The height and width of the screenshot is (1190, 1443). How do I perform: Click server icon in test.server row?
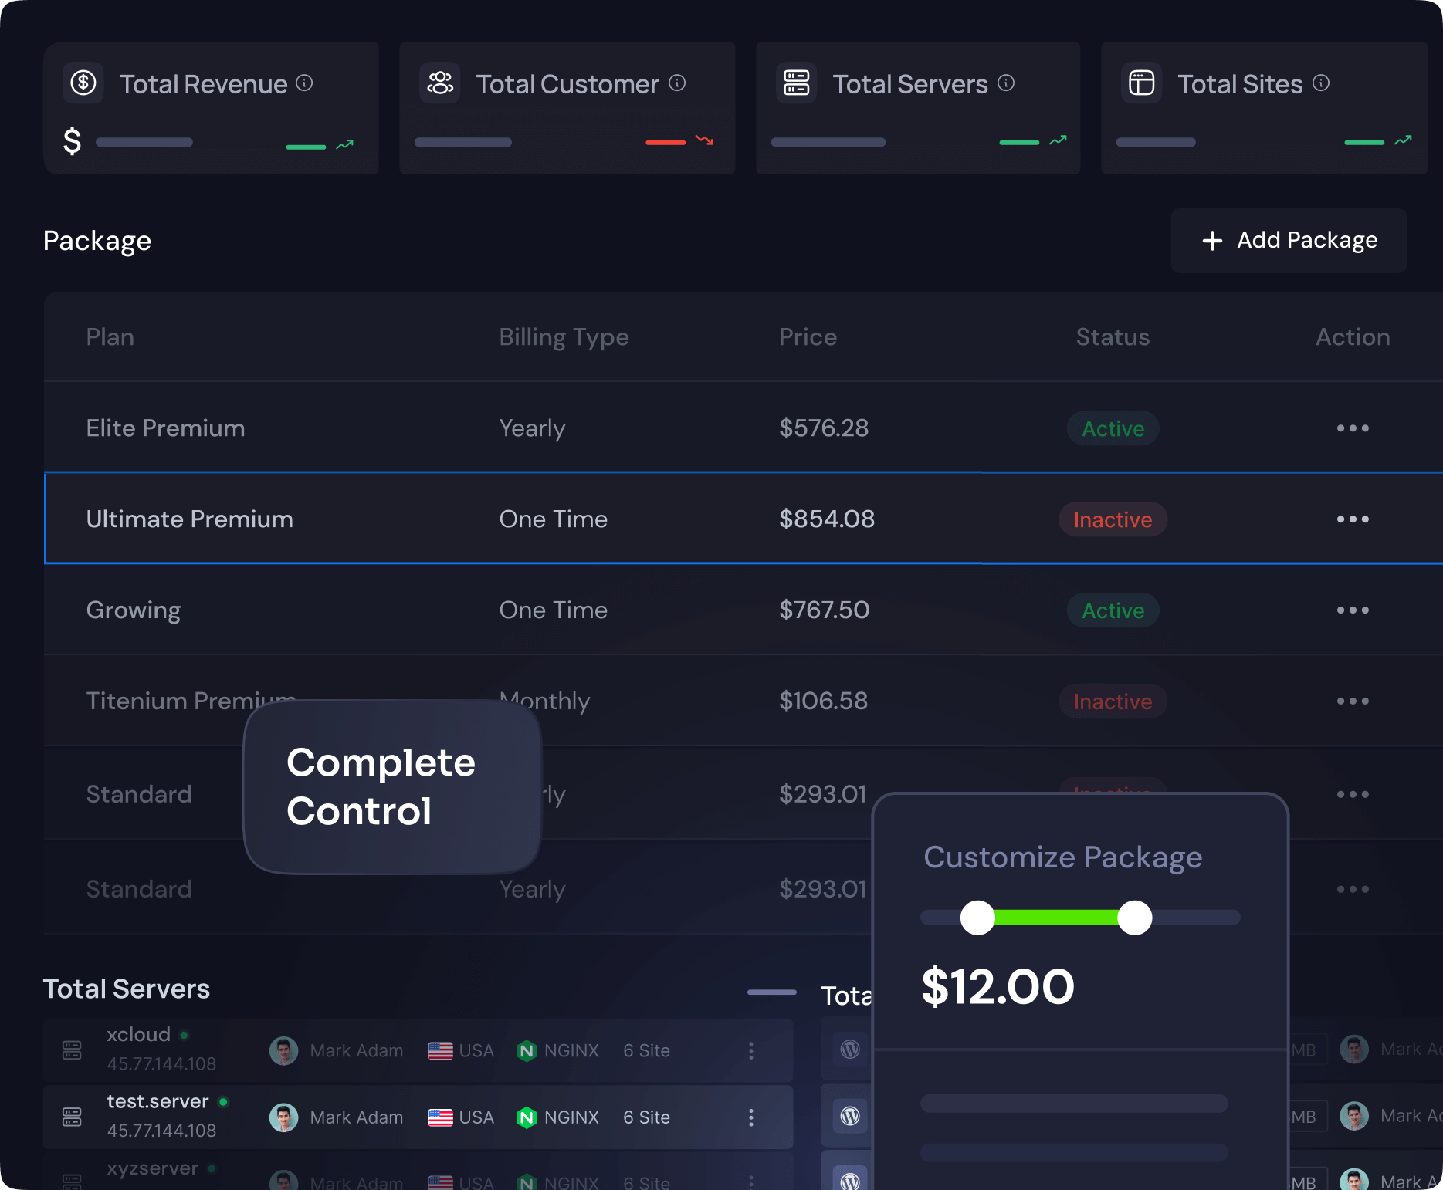(72, 1117)
